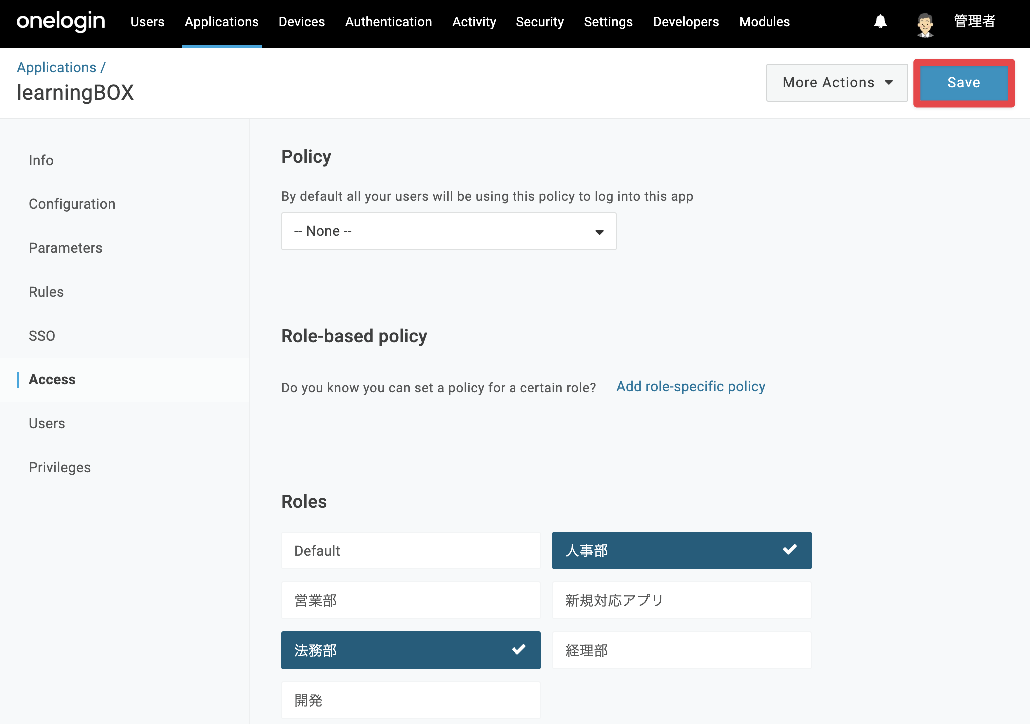1030x724 pixels.
Task: Enable the Default role
Action: pos(411,550)
